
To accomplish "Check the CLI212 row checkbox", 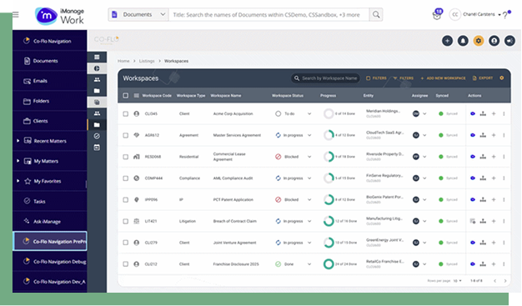I will pyautogui.click(x=126, y=264).
